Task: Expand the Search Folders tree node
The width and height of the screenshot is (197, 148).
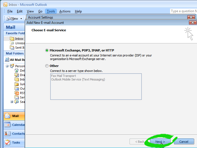Action: tap(12, 102)
